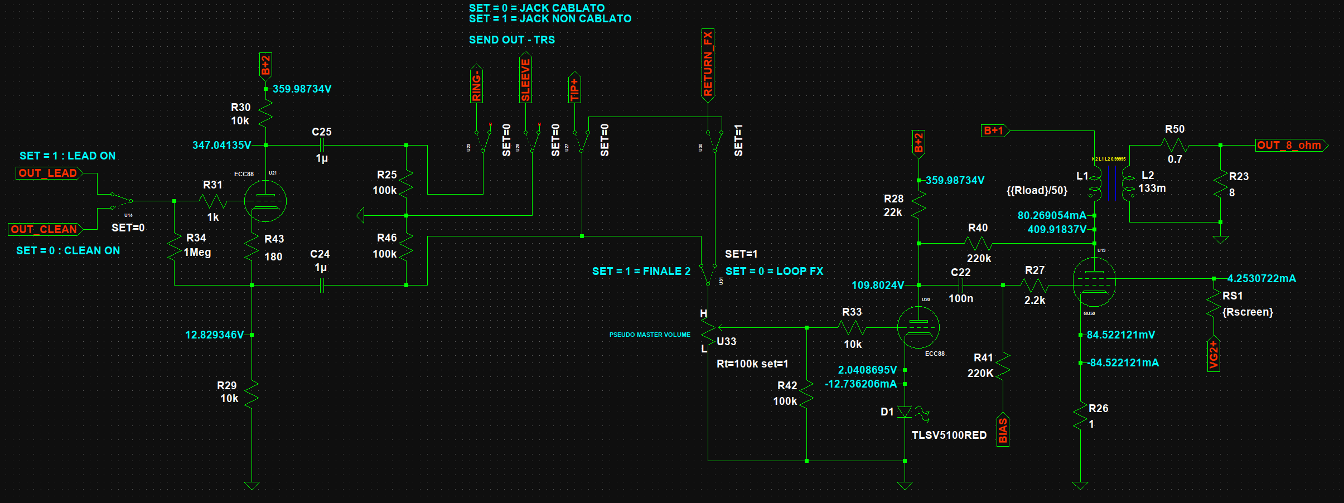Select the C25 capacitor symbol
The height and width of the screenshot is (503, 1344).
coord(322,146)
